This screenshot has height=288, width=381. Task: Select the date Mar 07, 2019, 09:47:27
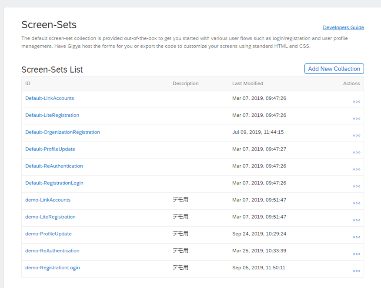(259, 149)
